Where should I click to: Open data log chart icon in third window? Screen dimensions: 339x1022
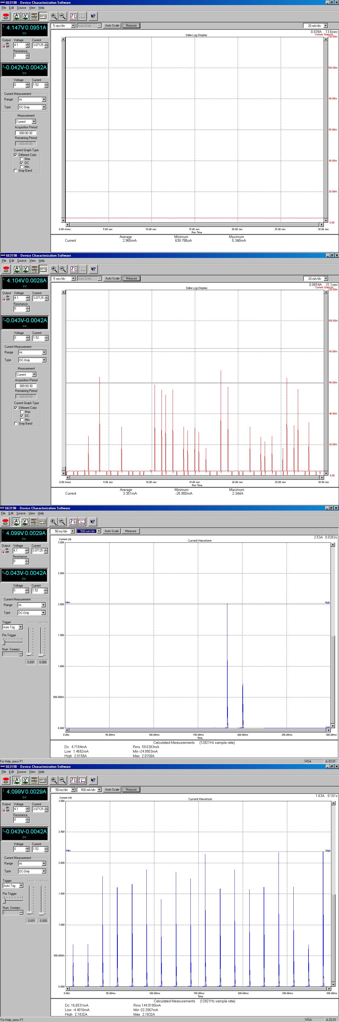pos(34,522)
